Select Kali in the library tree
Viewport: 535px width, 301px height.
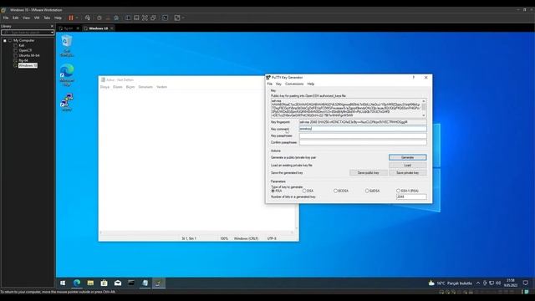[x=22, y=45]
